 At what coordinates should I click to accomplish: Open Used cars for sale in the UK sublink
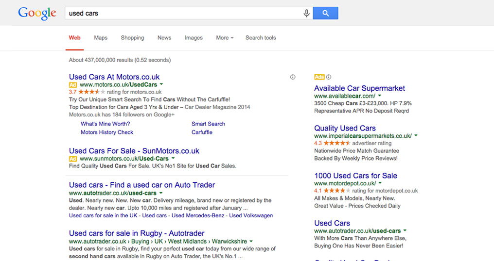(x=104, y=215)
